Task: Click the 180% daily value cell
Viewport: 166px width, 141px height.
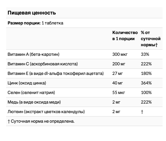Action: pyautogui.click(x=146, y=73)
